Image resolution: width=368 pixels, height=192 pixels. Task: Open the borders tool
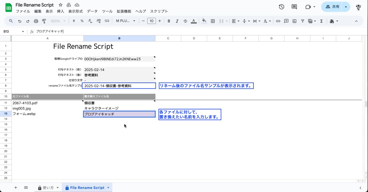click(213, 21)
